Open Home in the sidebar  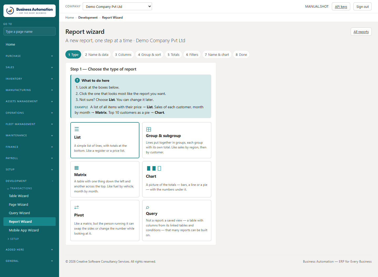point(29,45)
